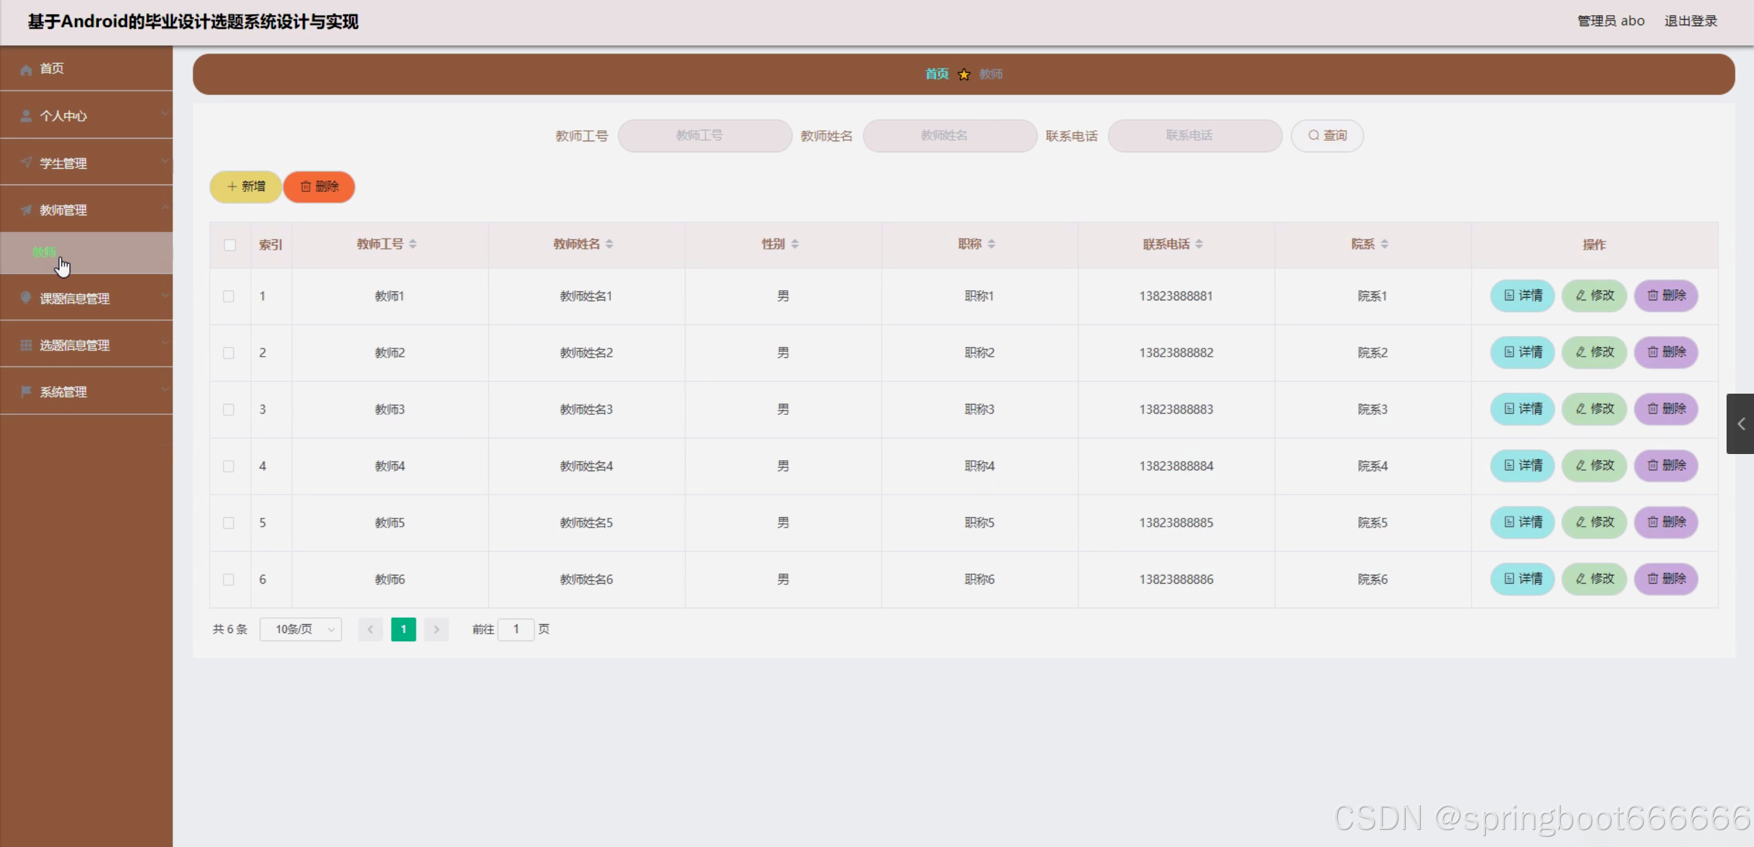Check the checkbox for row 2
This screenshot has height=847, width=1754.
(x=229, y=353)
